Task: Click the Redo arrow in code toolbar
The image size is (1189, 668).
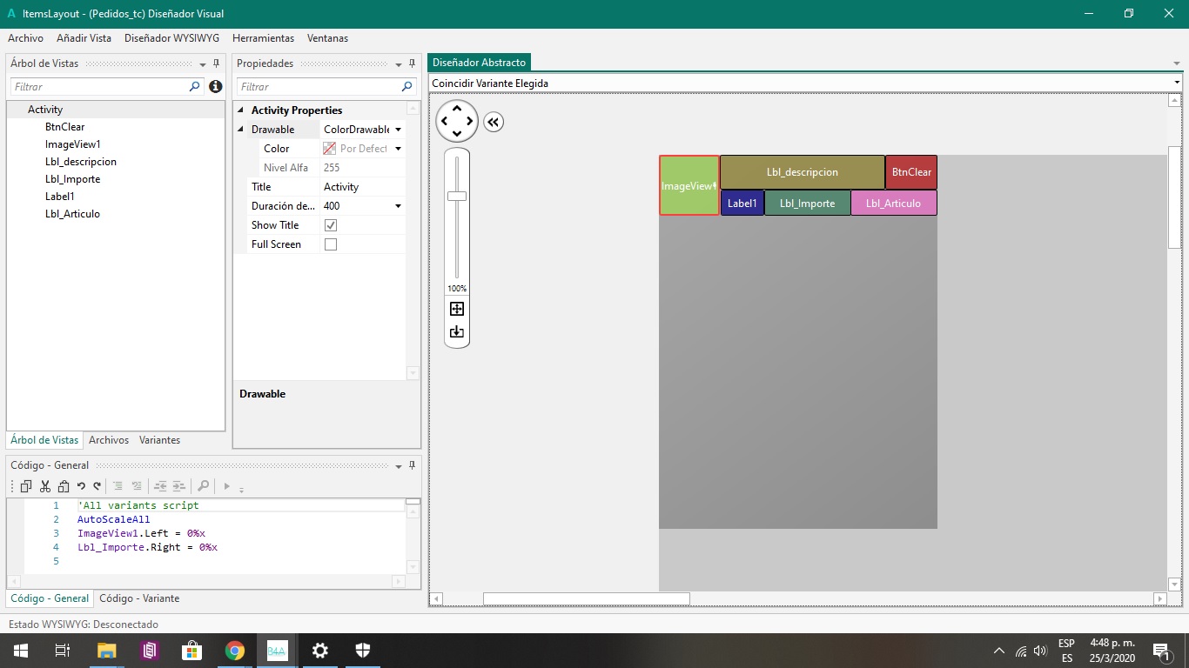Action: (97, 486)
